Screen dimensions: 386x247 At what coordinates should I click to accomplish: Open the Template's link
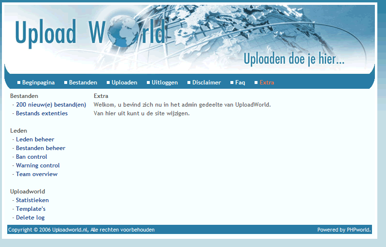(31, 209)
